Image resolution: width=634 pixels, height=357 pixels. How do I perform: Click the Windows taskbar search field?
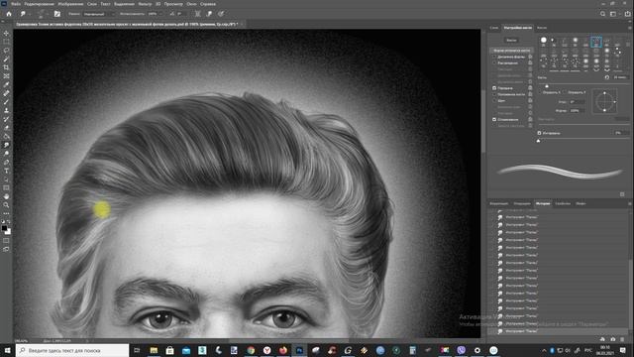click(72, 350)
